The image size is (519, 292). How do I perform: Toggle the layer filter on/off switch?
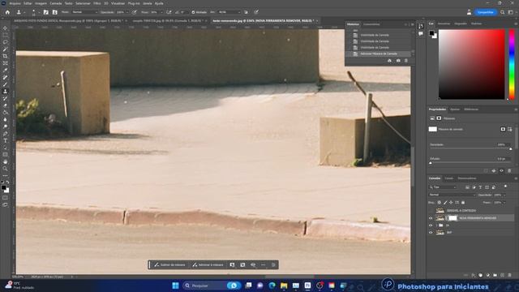505,187
